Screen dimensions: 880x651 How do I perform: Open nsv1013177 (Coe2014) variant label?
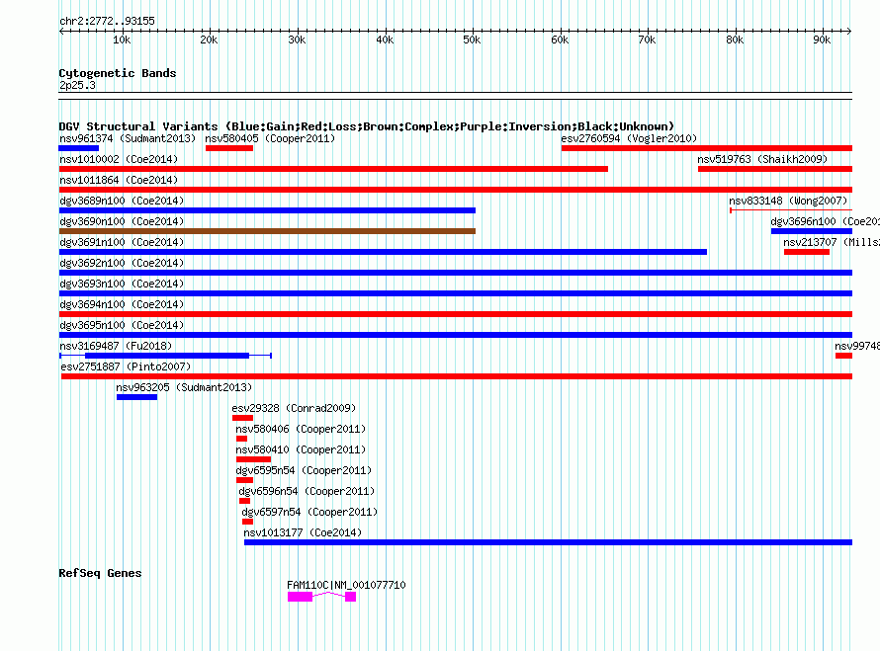[x=303, y=532]
